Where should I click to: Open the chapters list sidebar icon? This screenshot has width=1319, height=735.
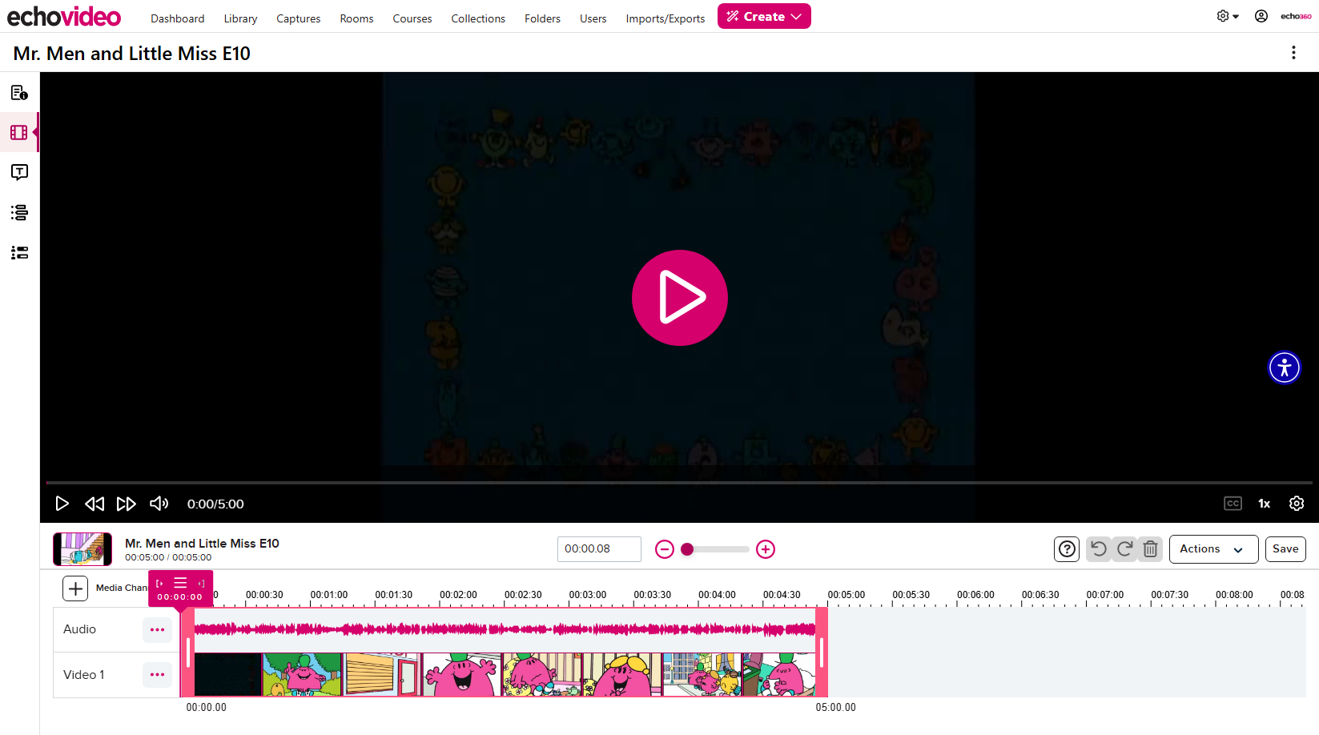(19, 212)
